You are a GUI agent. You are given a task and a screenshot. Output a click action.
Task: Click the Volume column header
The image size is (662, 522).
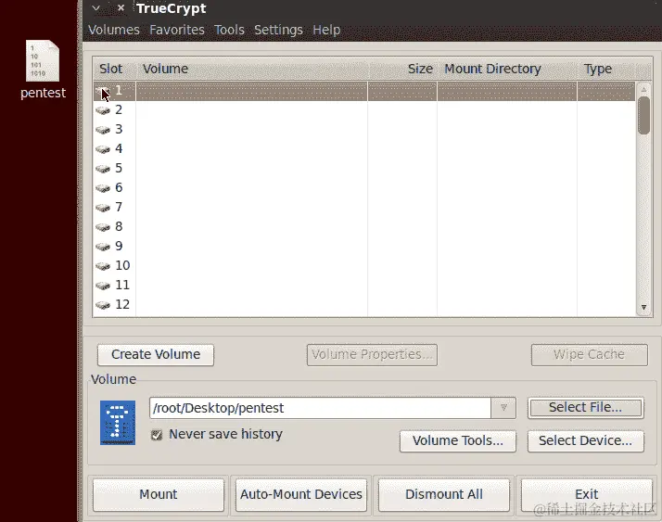coord(251,69)
